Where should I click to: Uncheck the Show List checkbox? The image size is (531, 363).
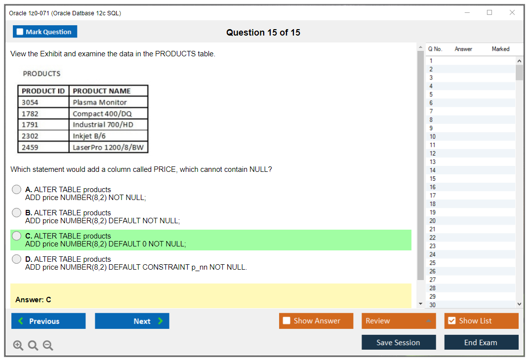point(451,321)
